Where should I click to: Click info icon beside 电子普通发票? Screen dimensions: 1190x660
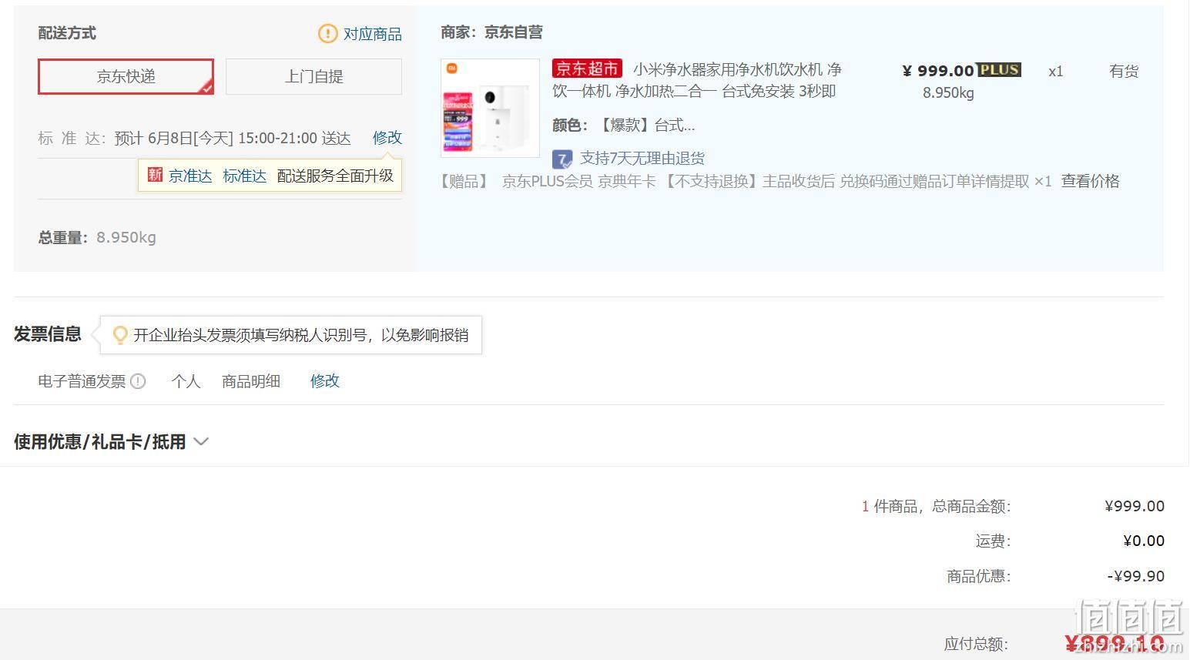(x=138, y=381)
